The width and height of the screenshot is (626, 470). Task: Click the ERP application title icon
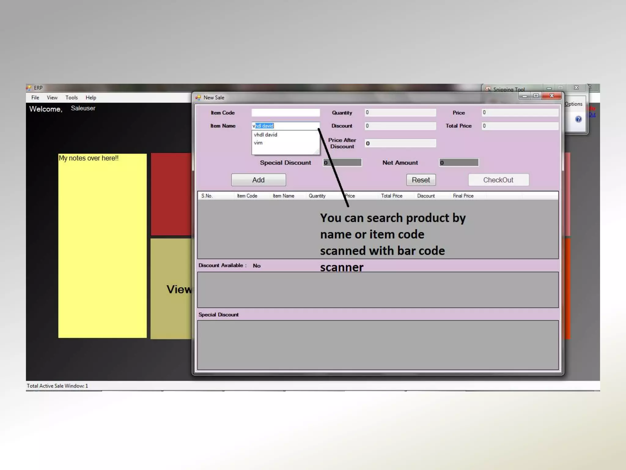pos(29,88)
